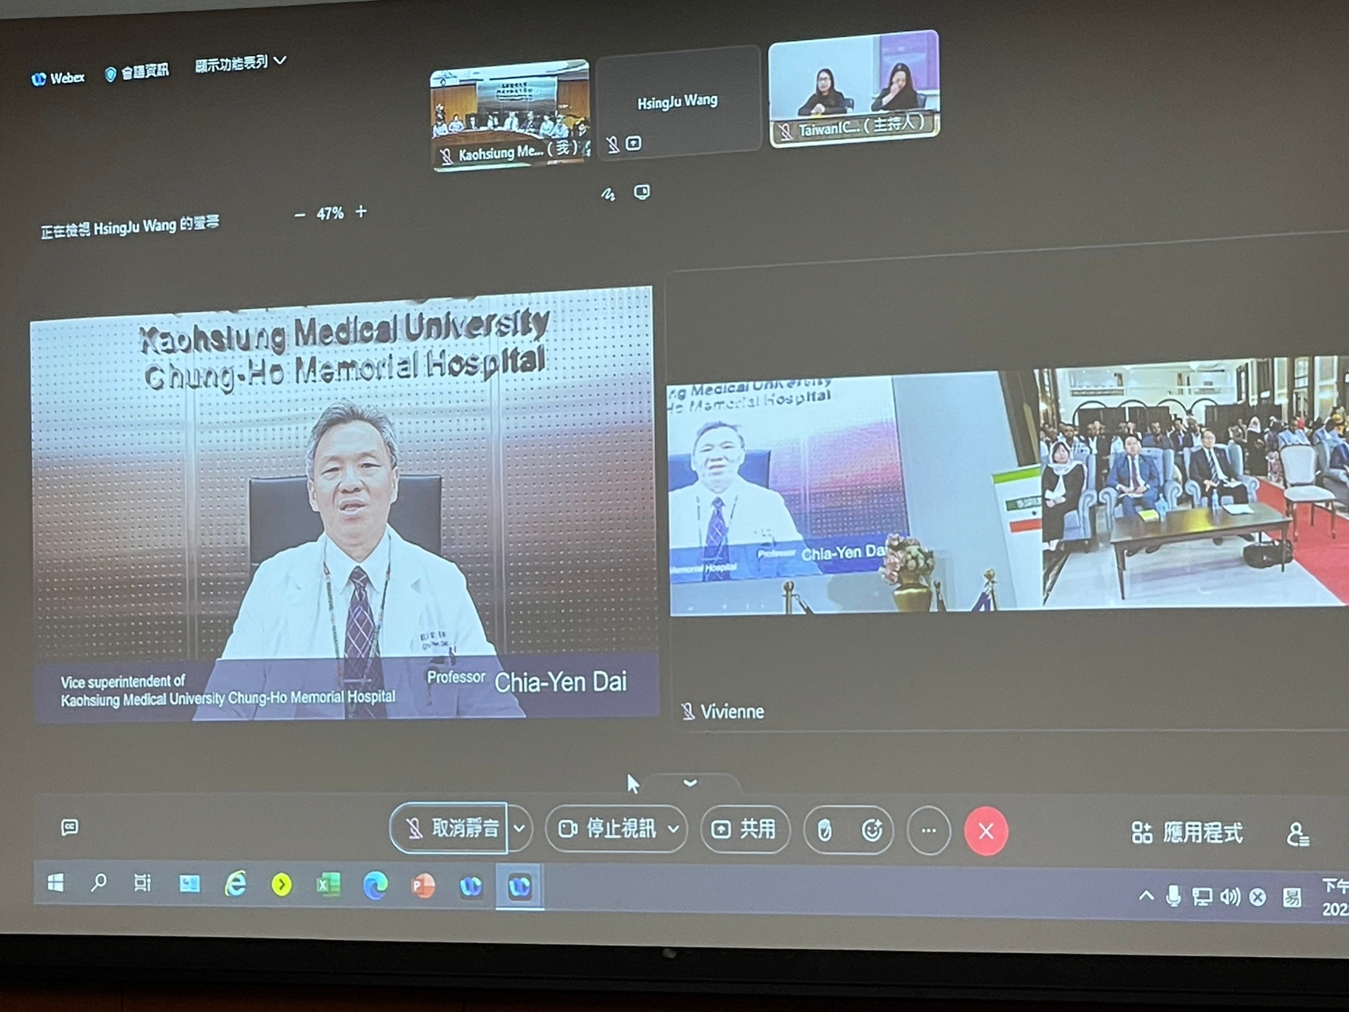This screenshot has width=1349, height=1012.
Task: Open the emoji reactions icon
Action: (x=872, y=830)
